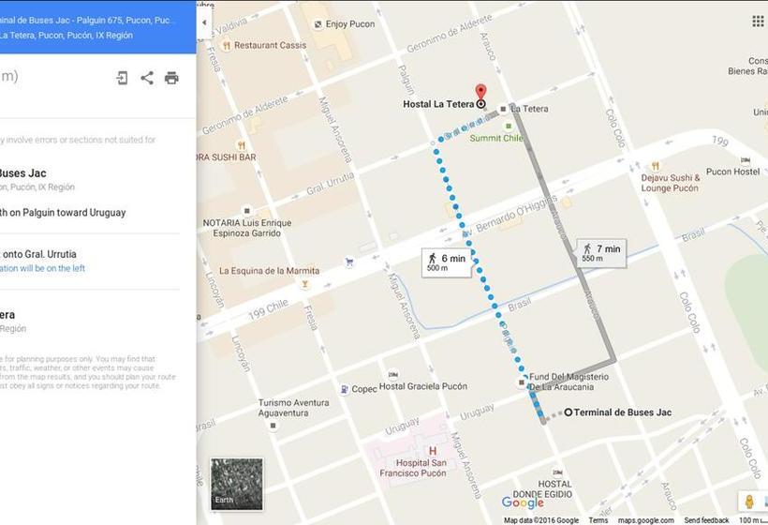The width and height of the screenshot is (768, 525).
Task: Click the Send feedback link
Action: click(x=706, y=520)
